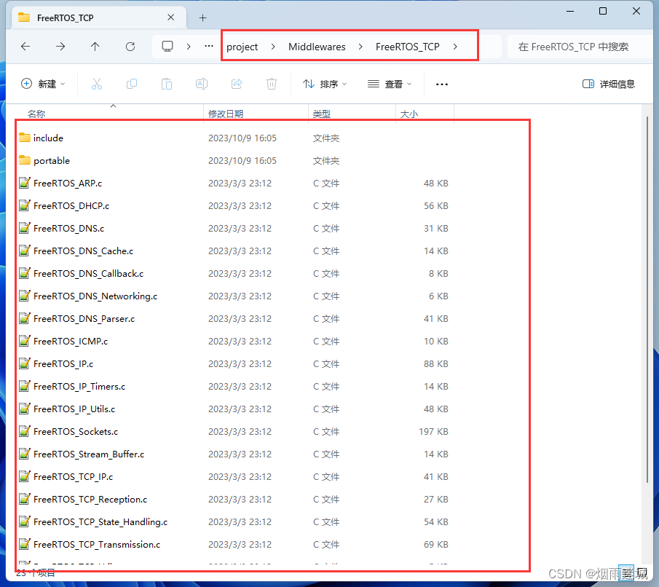Click the Middlewares breadcrumb segment

pos(317,47)
